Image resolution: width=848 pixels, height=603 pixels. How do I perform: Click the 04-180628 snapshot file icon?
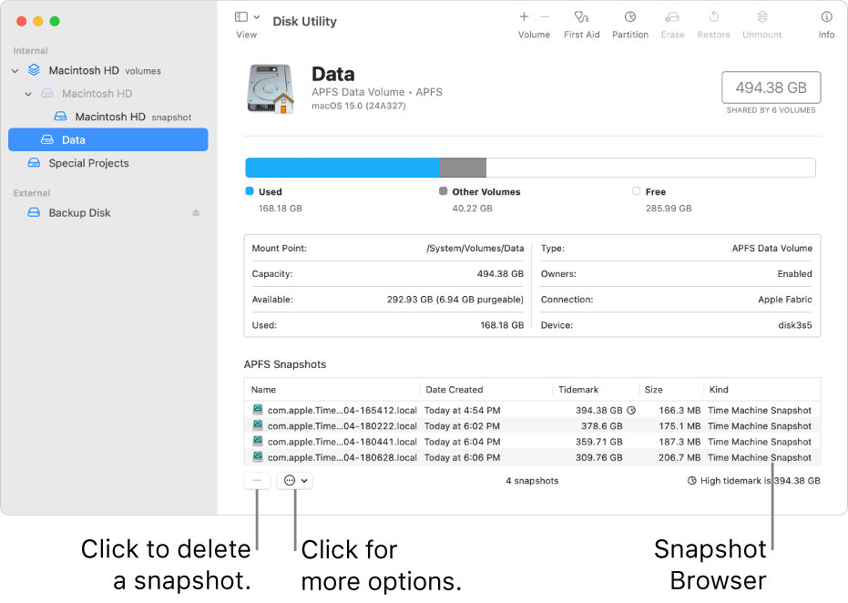(x=258, y=456)
